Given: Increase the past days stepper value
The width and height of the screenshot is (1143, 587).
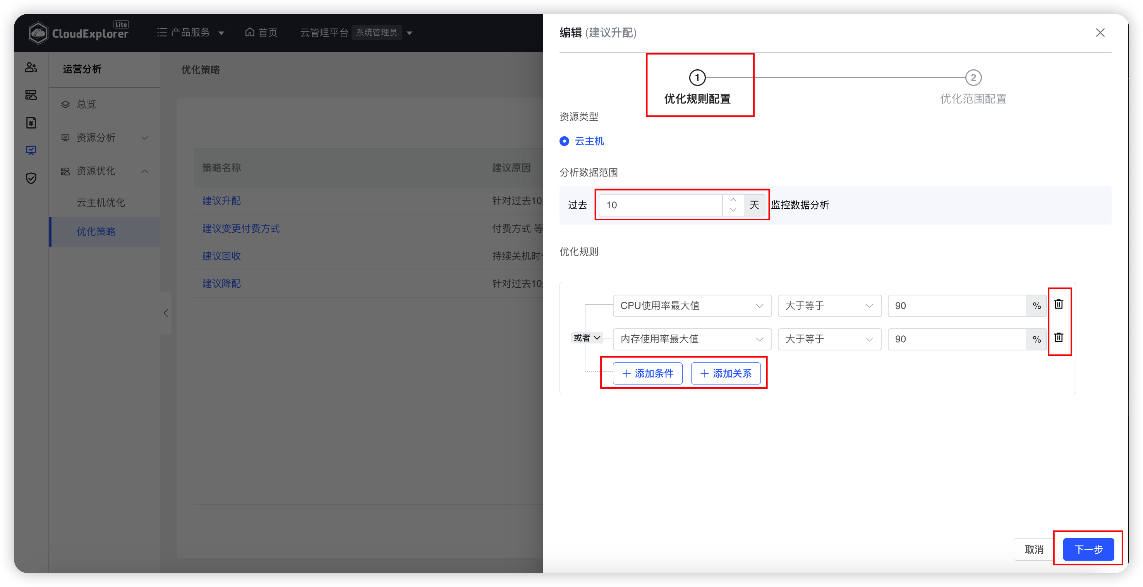Looking at the screenshot, I should pyautogui.click(x=733, y=200).
